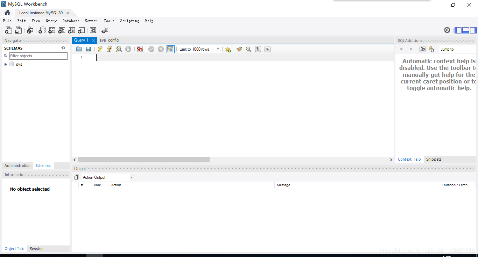Save snippet with star icon
Viewport: 478px width, 257px height.
pyautogui.click(x=228, y=49)
